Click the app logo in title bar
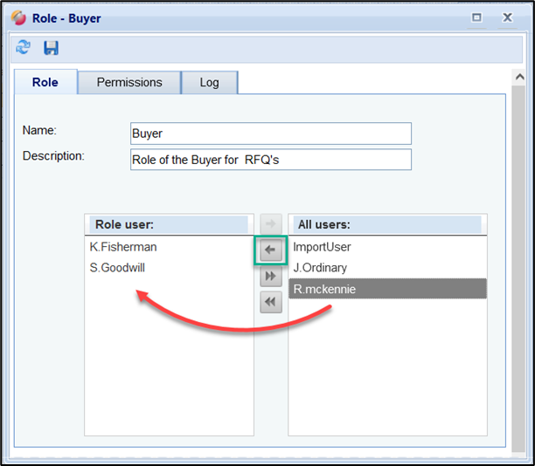 click(x=17, y=17)
